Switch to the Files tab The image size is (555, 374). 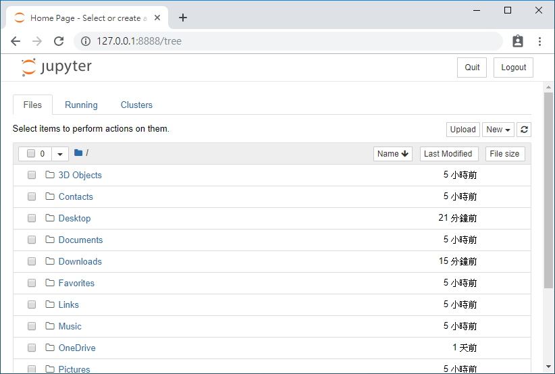(32, 105)
